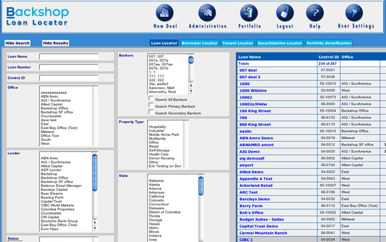Toggle Search Secondary Bankers checkbox
386x242 pixels.
coord(150,112)
